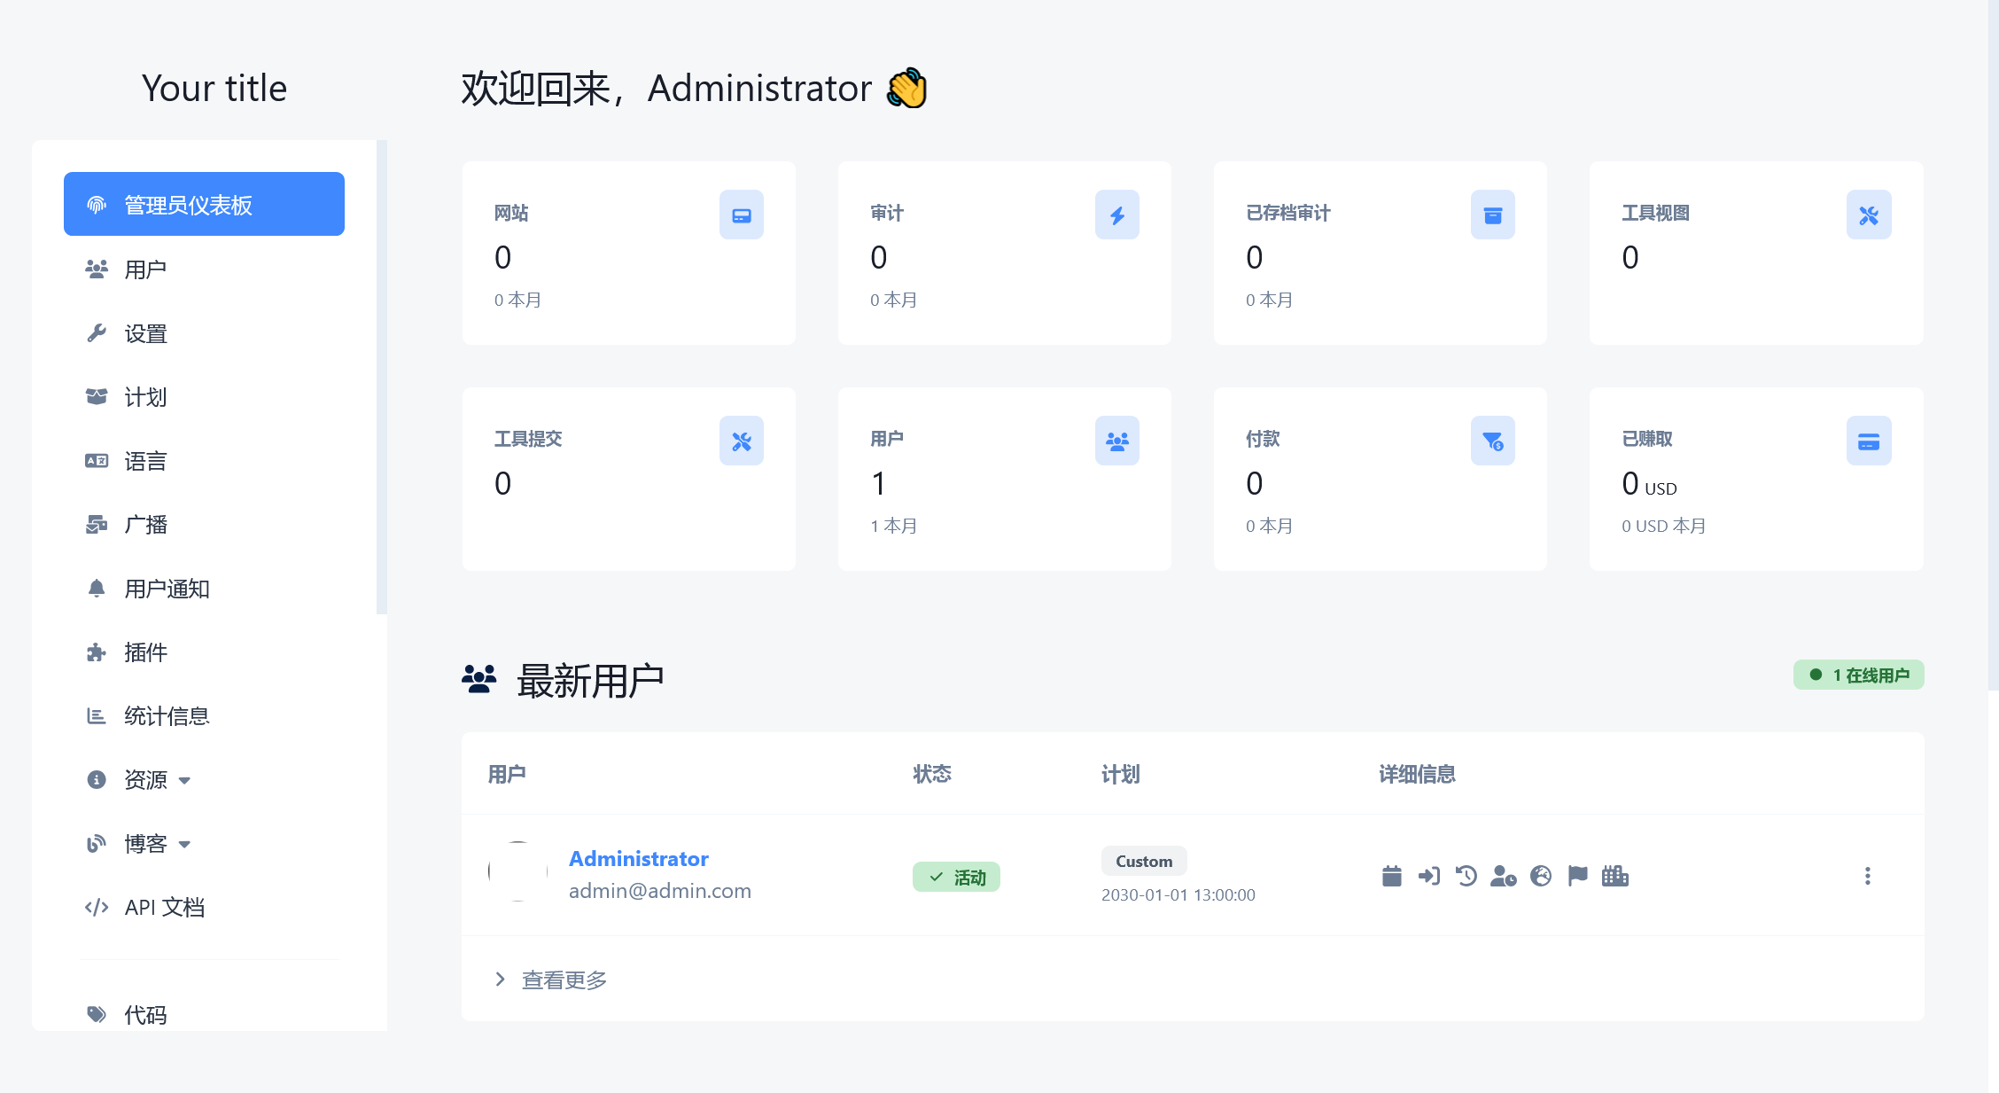Image resolution: width=1999 pixels, height=1093 pixels.
Task: Go to 插件 in the sidebar
Action: point(146,652)
